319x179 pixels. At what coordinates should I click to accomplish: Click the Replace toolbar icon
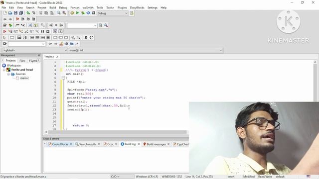coord(64,13)
